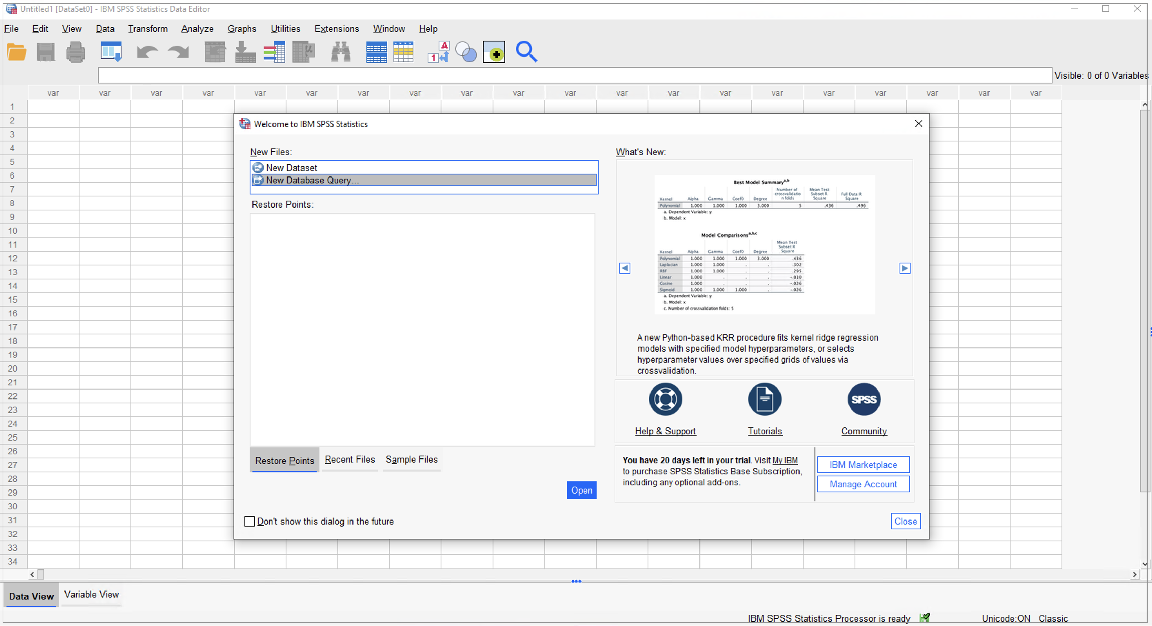Open the Tutorials link text

coord(765,431)
